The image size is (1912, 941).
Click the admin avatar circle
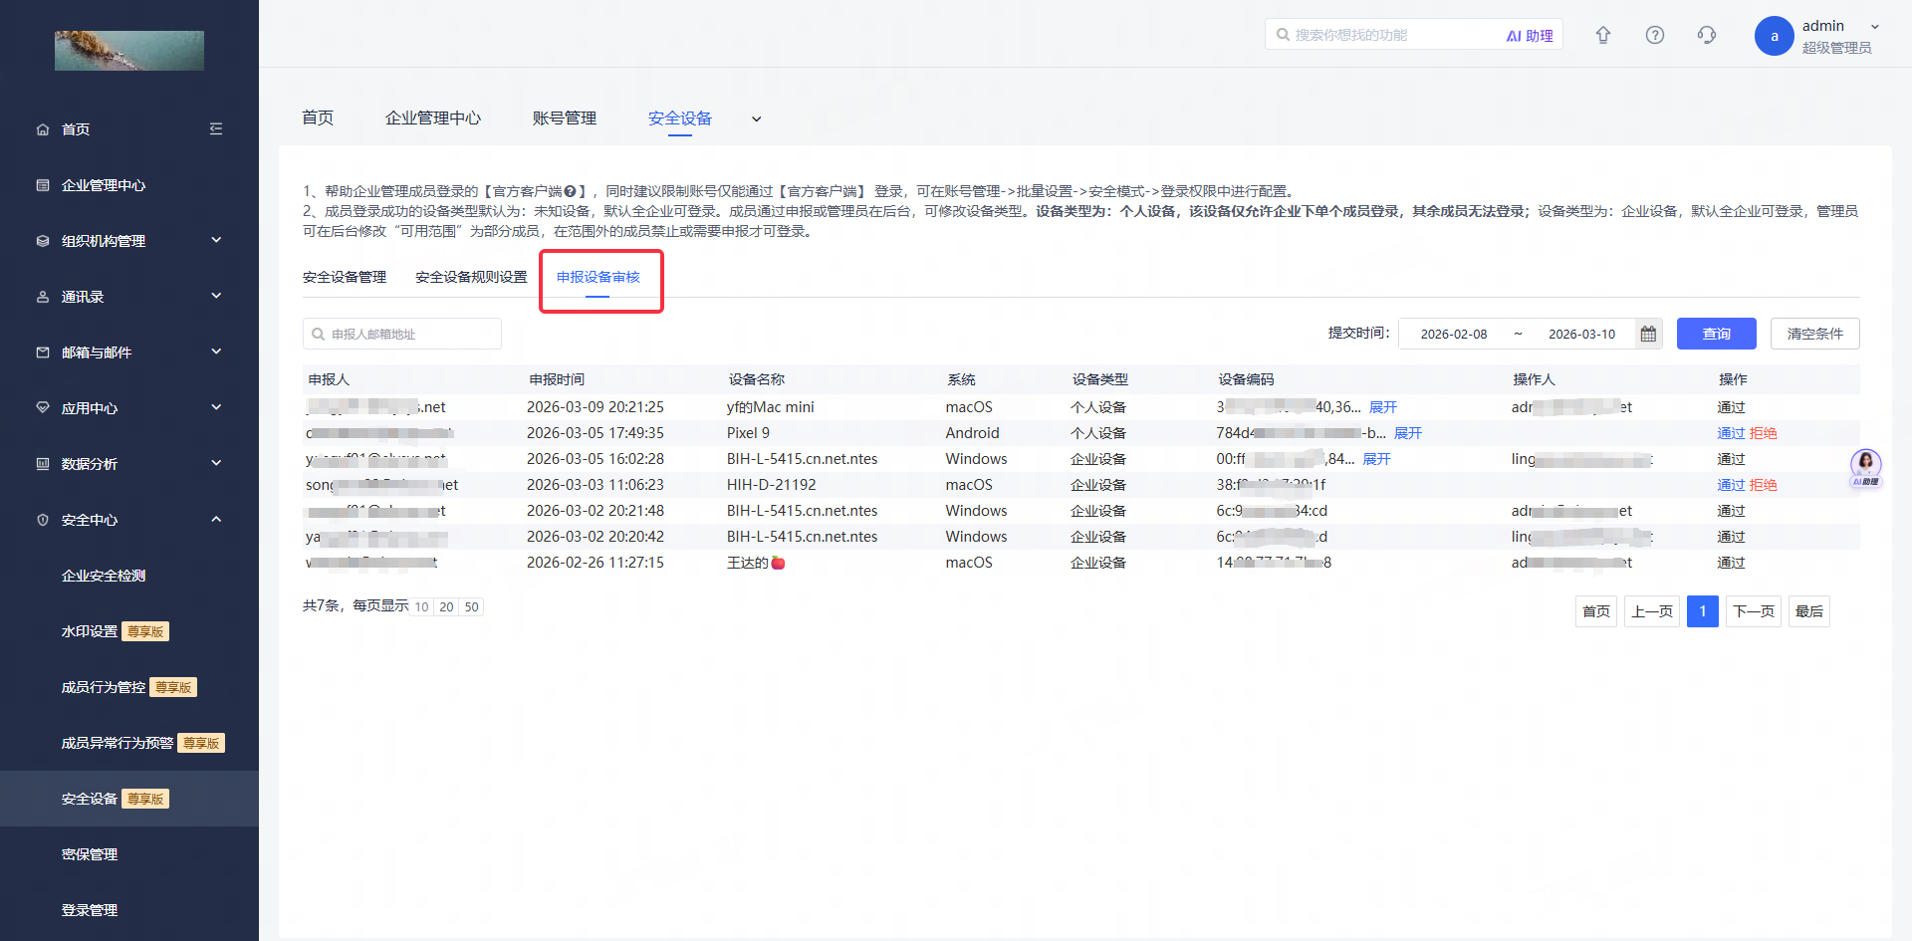(x=1774, y=36)
